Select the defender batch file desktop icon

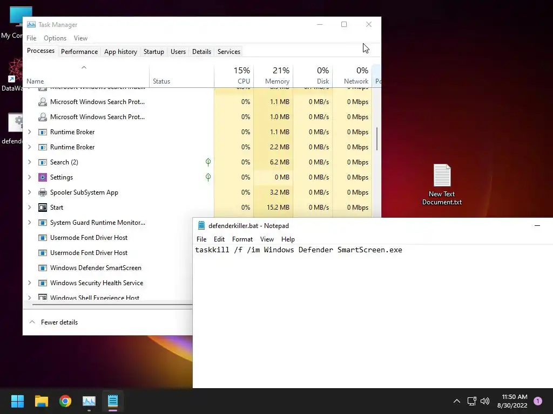coord(12,128)
